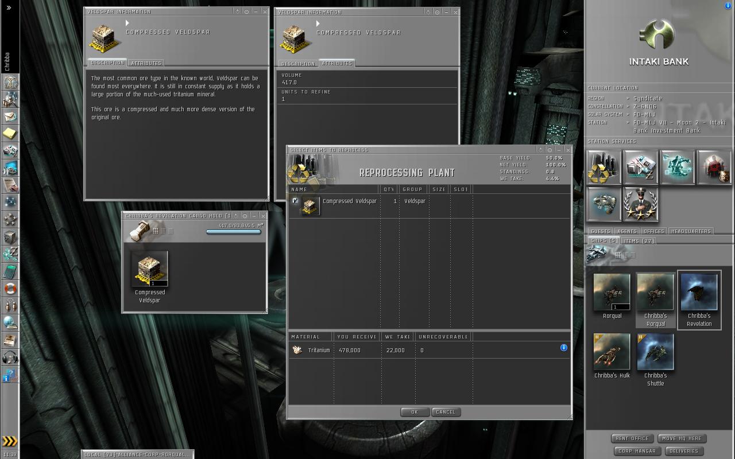735x459 pixels.
Task: Click the Tritanium mineral icon
Action: point(297,350)
